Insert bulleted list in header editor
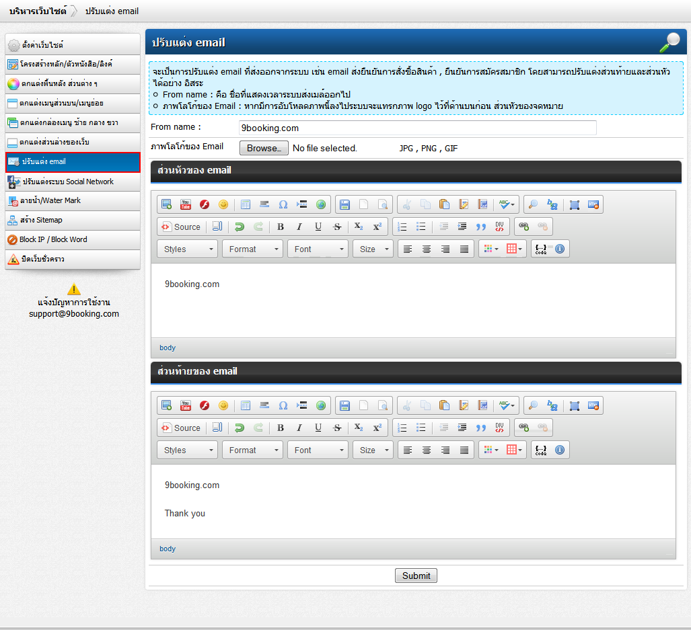 click(421, 227)
